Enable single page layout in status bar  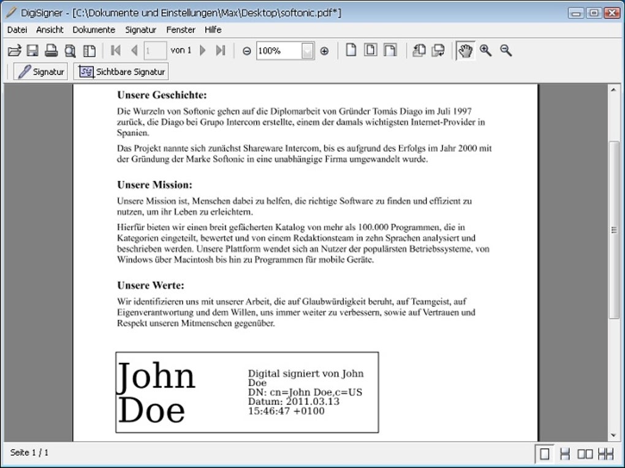pos(545,454)
